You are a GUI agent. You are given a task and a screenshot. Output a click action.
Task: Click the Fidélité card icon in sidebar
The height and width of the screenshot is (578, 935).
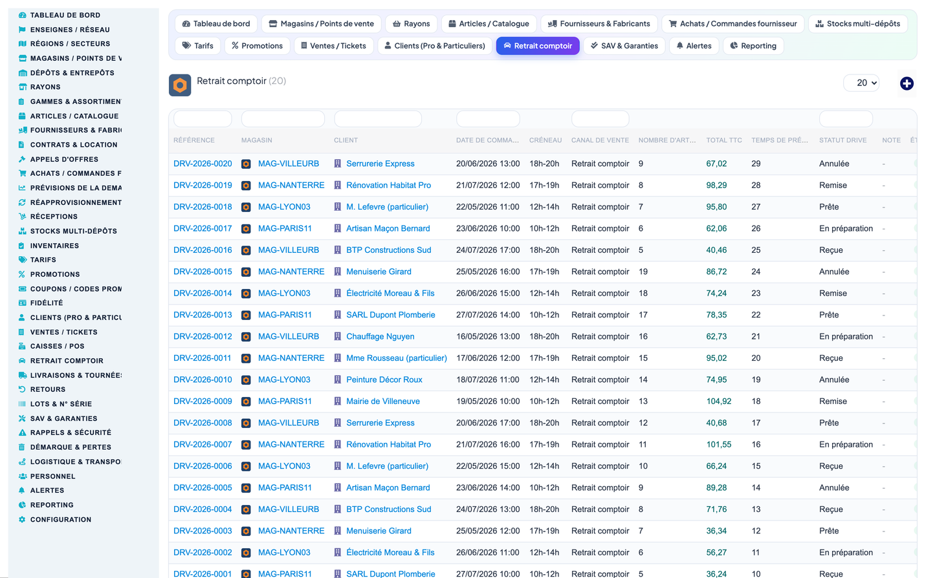(23, 303)
